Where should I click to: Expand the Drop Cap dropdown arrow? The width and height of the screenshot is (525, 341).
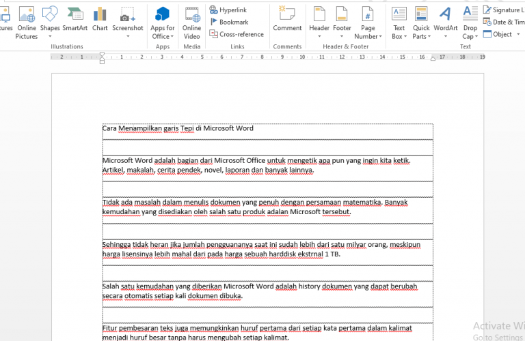click(476, 36)
